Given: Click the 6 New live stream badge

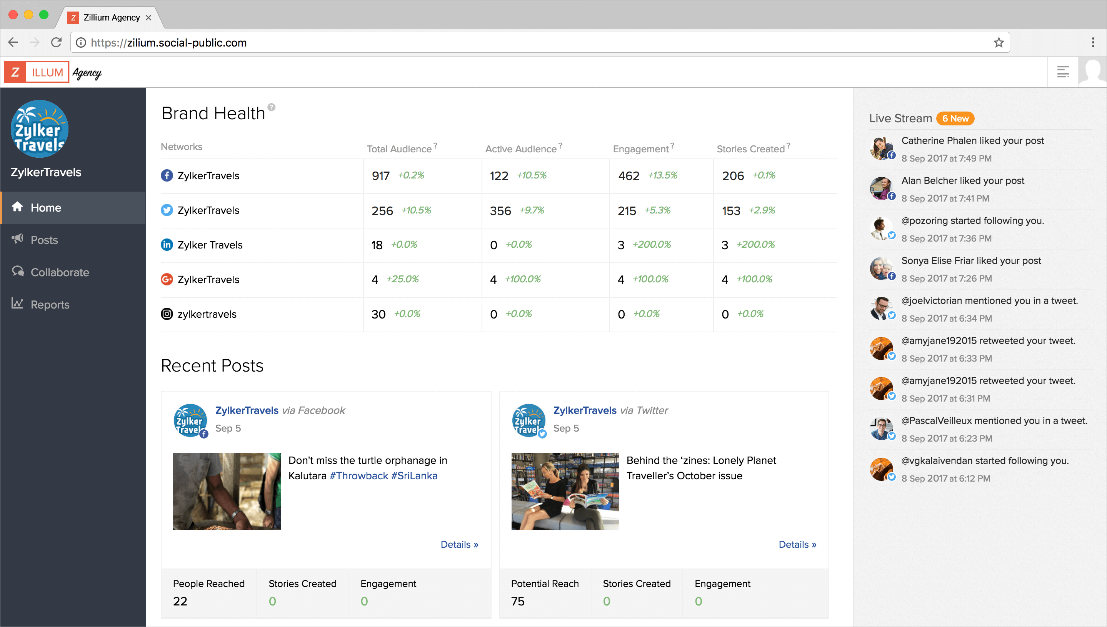Looking at the screenshot, I should 955,118.
